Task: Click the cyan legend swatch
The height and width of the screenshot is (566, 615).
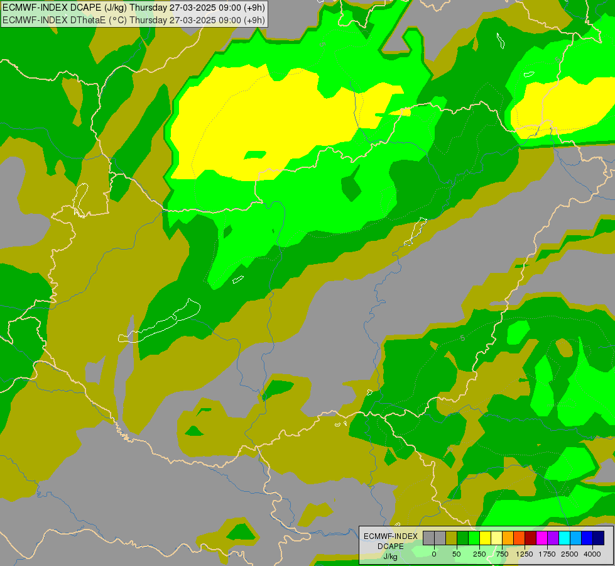Action: (x=565, y=538)
